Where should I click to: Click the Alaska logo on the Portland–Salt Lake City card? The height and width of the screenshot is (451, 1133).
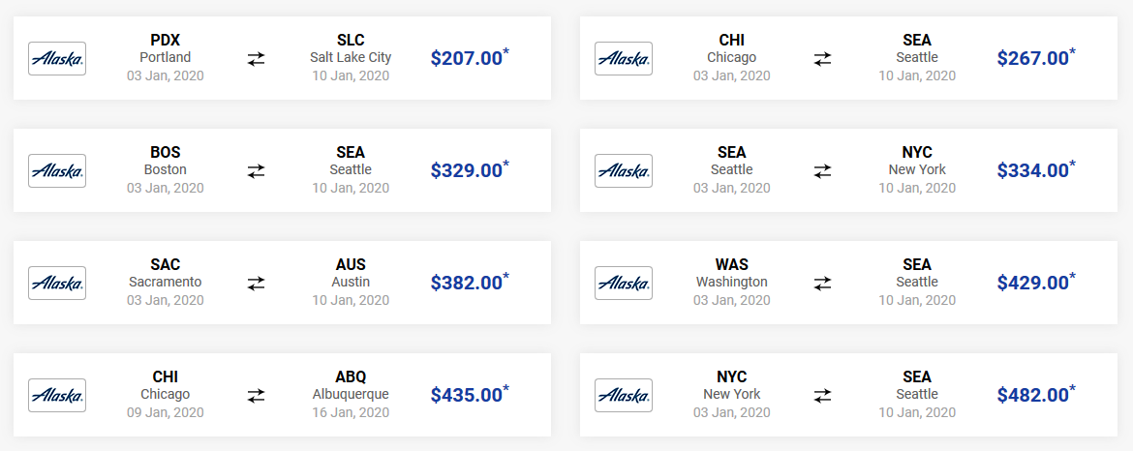pos(57,58)
